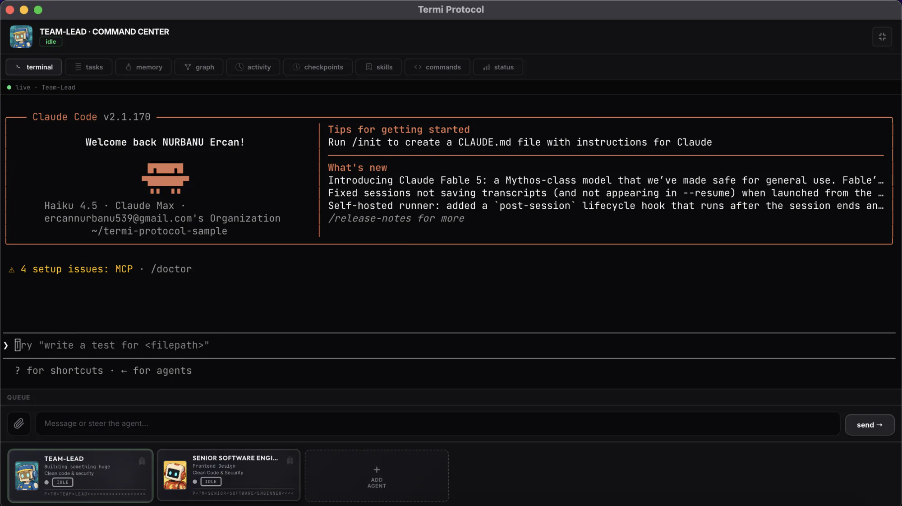Click the Team-Lead robot avatar in header
The image size is (902, 506).
point(21,37)
